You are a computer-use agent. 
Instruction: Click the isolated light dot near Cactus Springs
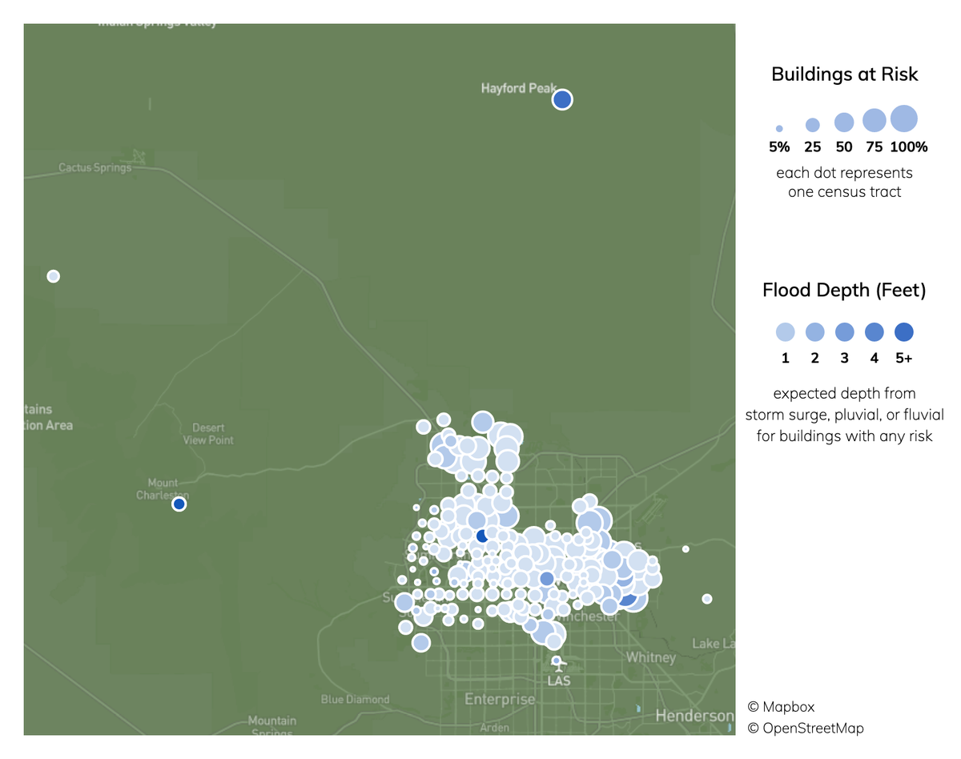[53, 275]
